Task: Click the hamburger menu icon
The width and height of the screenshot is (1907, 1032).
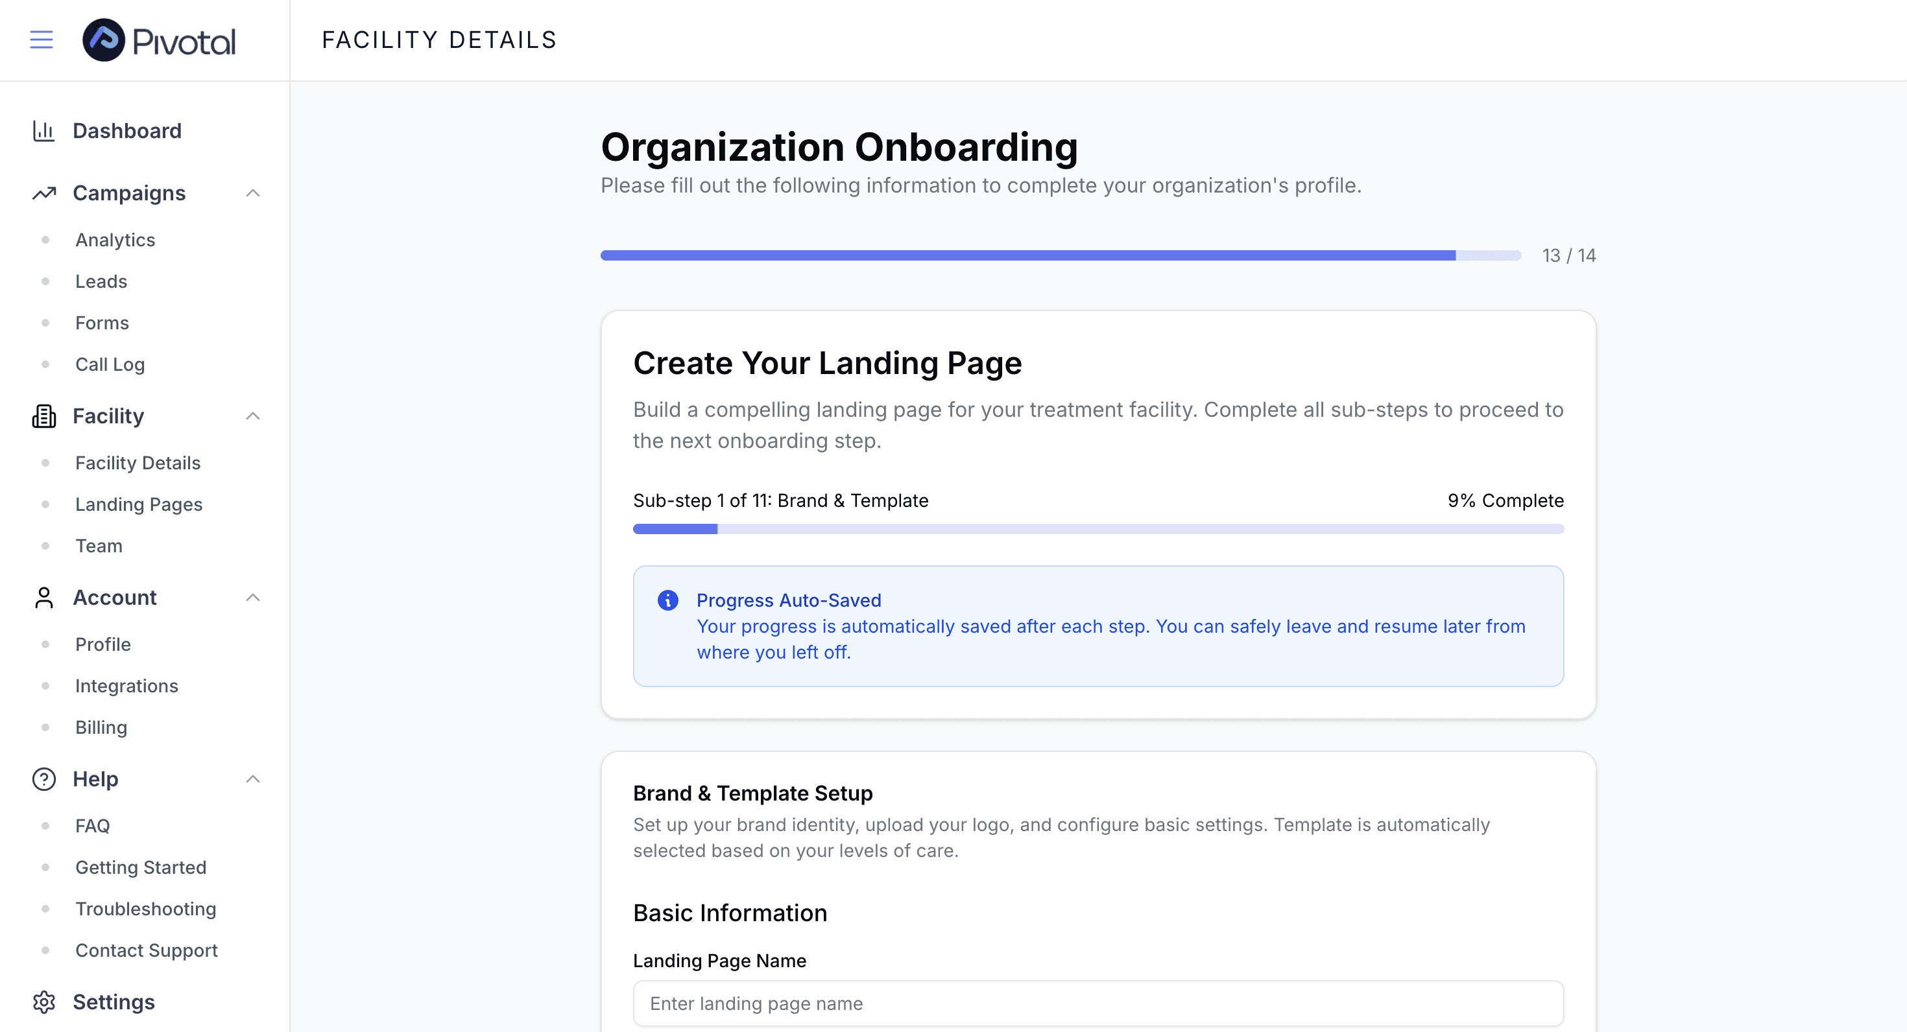Action: [x=42, y=40]
